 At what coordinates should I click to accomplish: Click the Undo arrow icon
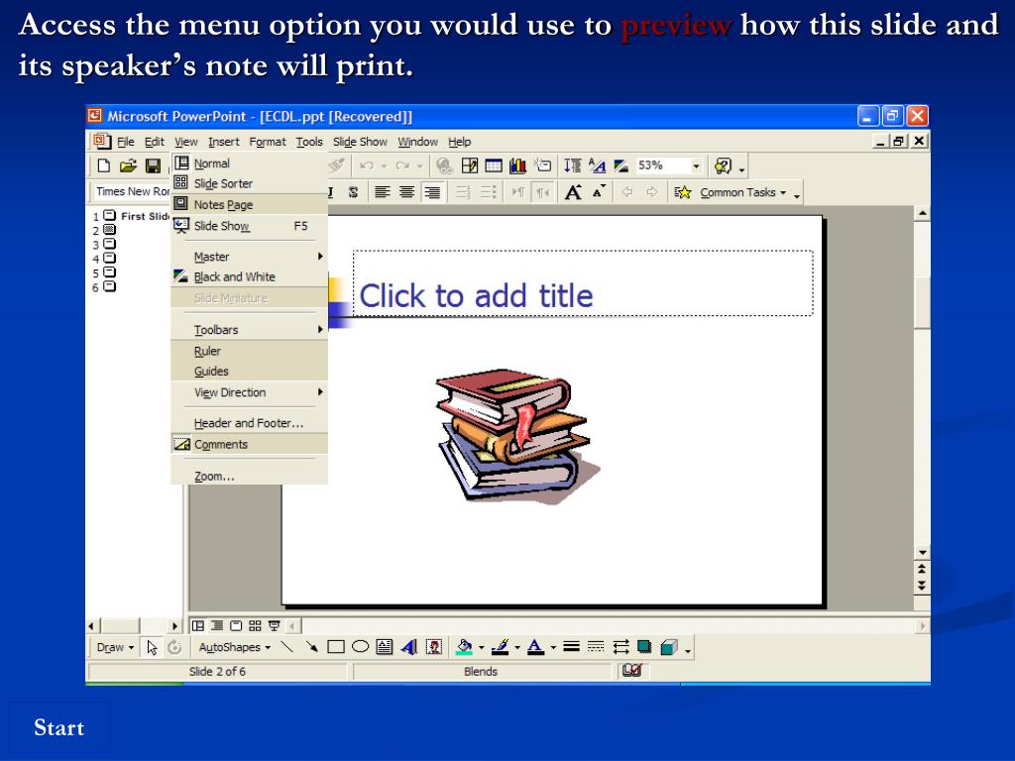pyautogui.click(x=367, y=165)
